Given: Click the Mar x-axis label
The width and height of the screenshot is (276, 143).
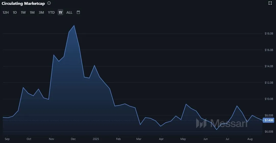Looking at the screenshot, I should [139, 139].
